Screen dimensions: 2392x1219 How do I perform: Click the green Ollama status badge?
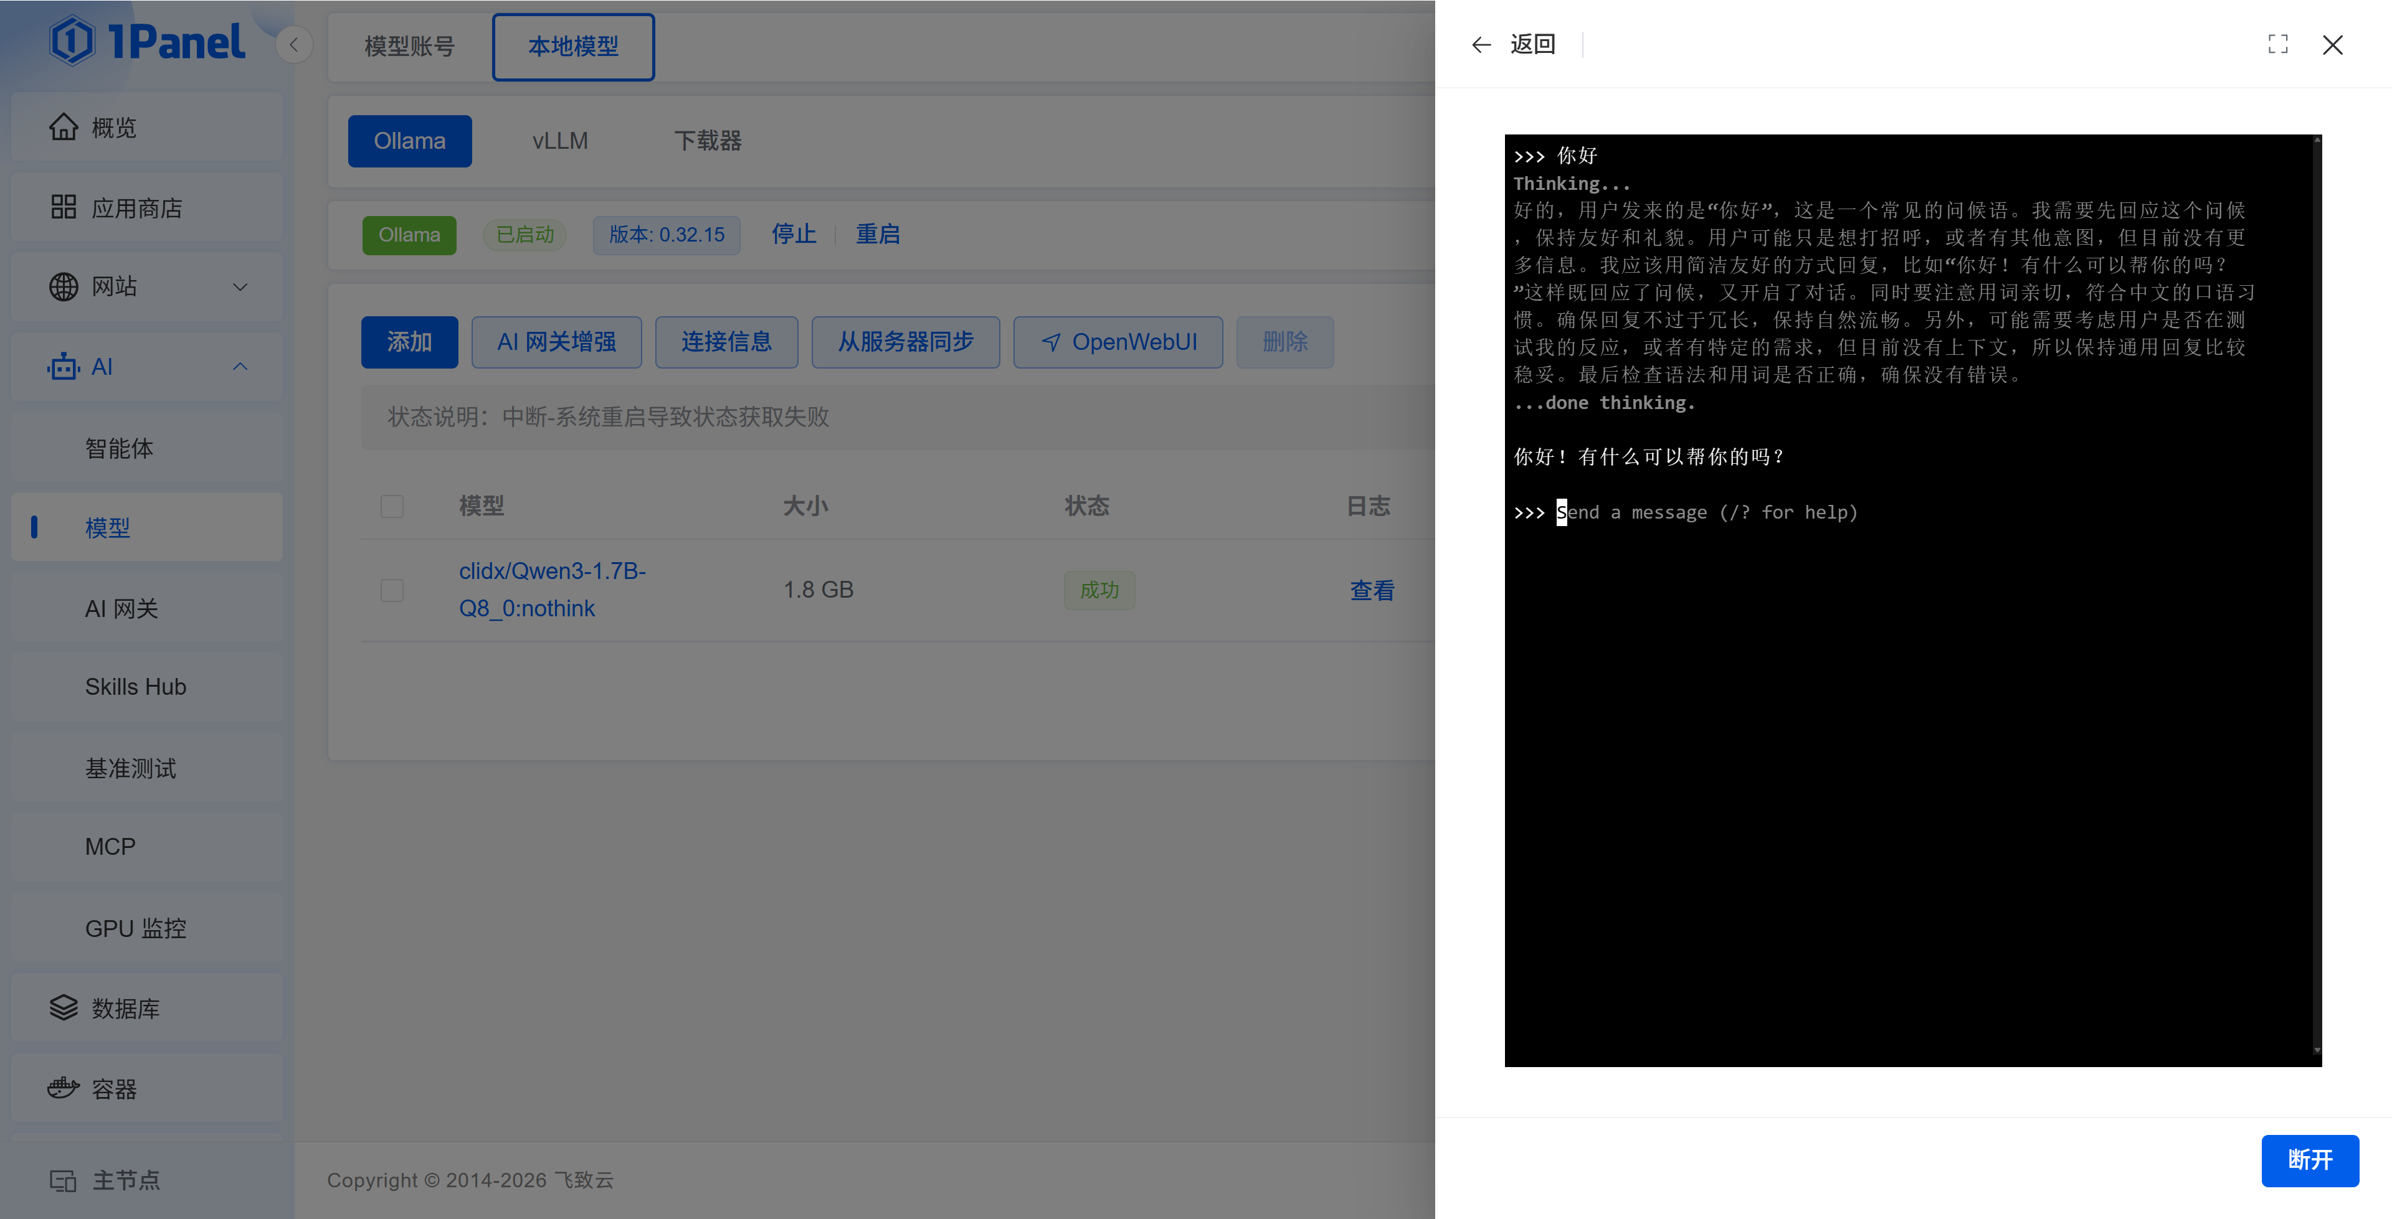tap(409, 235)
